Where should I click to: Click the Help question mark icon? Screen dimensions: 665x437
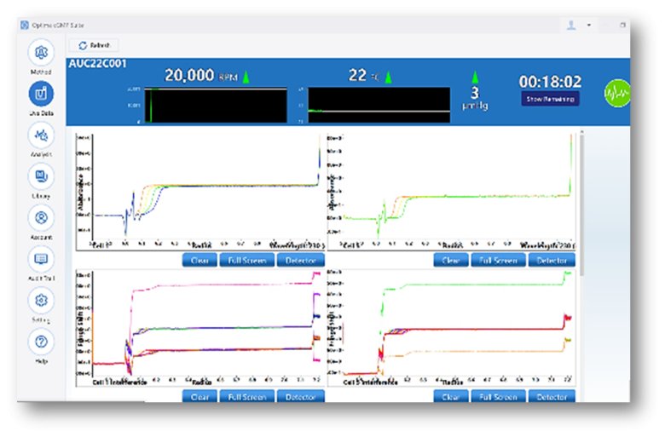click(x=41, y=342)
